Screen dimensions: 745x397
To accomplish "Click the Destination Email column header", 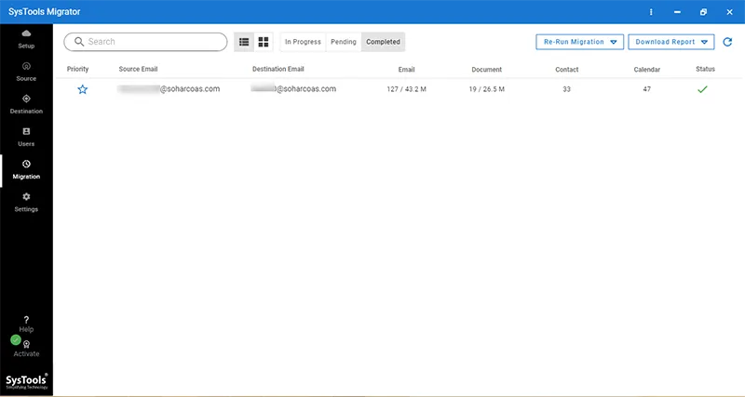I will [278, 69].
